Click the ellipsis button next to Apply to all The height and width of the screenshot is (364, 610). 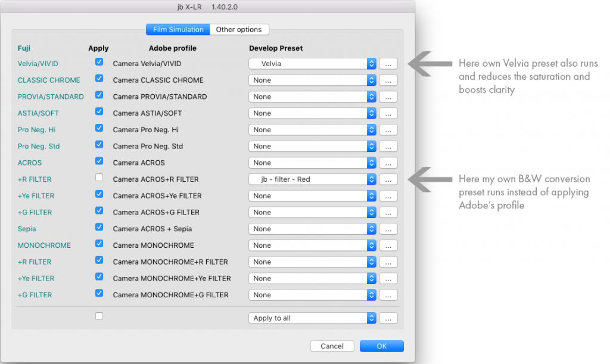388,318
